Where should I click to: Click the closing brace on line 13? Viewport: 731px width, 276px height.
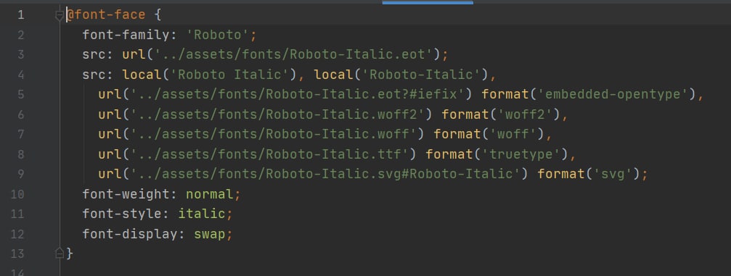70,254
